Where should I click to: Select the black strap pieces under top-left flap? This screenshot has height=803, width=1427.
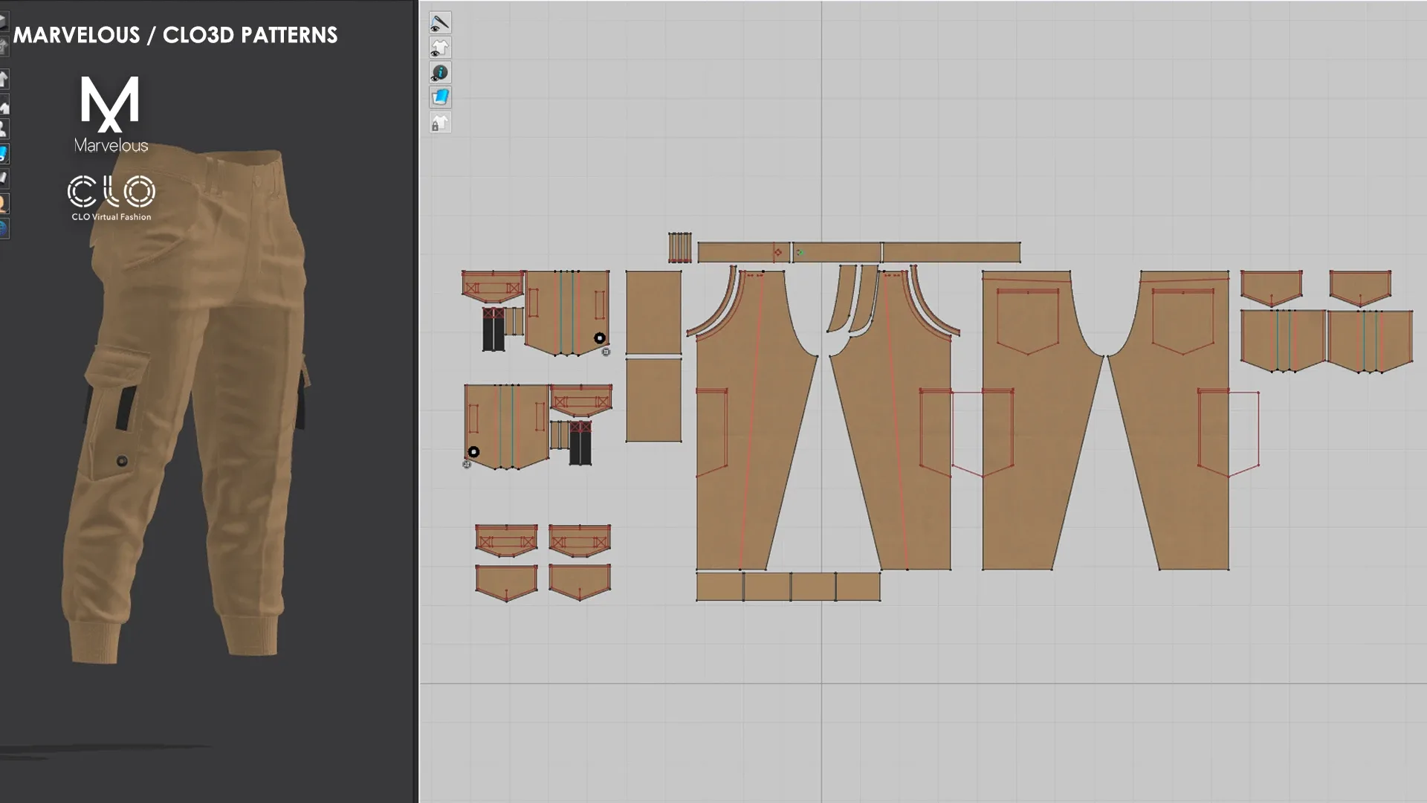point(494,329)
